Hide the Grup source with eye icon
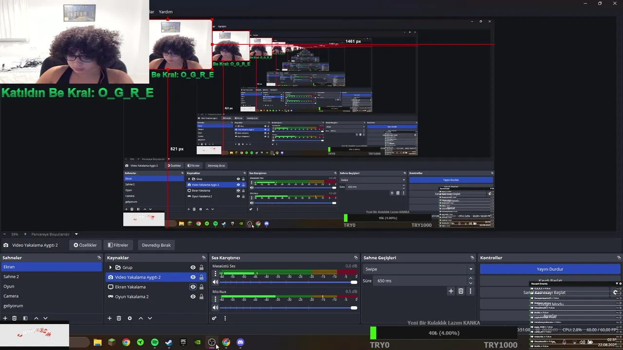The height and width of the screenshot is (350, 623). click(x=193, y=267)
